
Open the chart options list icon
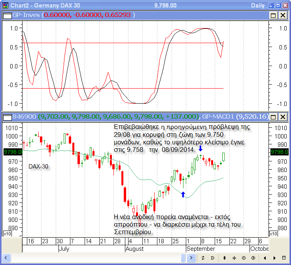click(283, 258)
